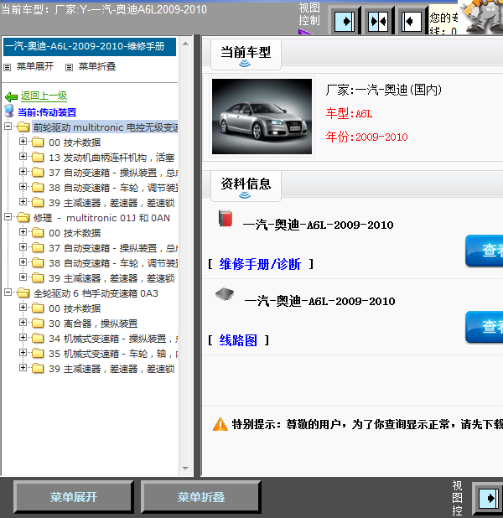The height and width of the screenshot is (518, 503).
Task: Click the bottom-right view control arrow button
Action: 489,498
